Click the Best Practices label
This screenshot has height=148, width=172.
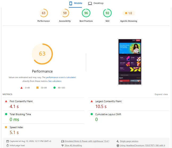point(86,21)
